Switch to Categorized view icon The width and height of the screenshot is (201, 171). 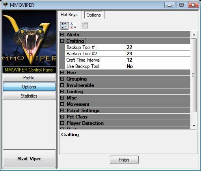(x=64, y=26)
